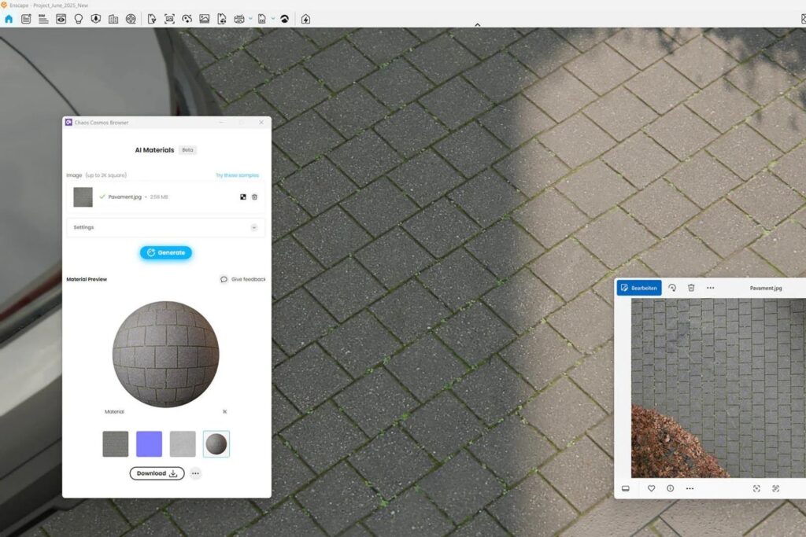Open the top three-dot menu in photo viewer
Screen dimensions: 806x537
coord(711,288)
